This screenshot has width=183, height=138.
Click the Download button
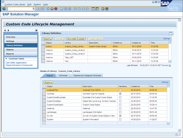[x=72, y=39]
